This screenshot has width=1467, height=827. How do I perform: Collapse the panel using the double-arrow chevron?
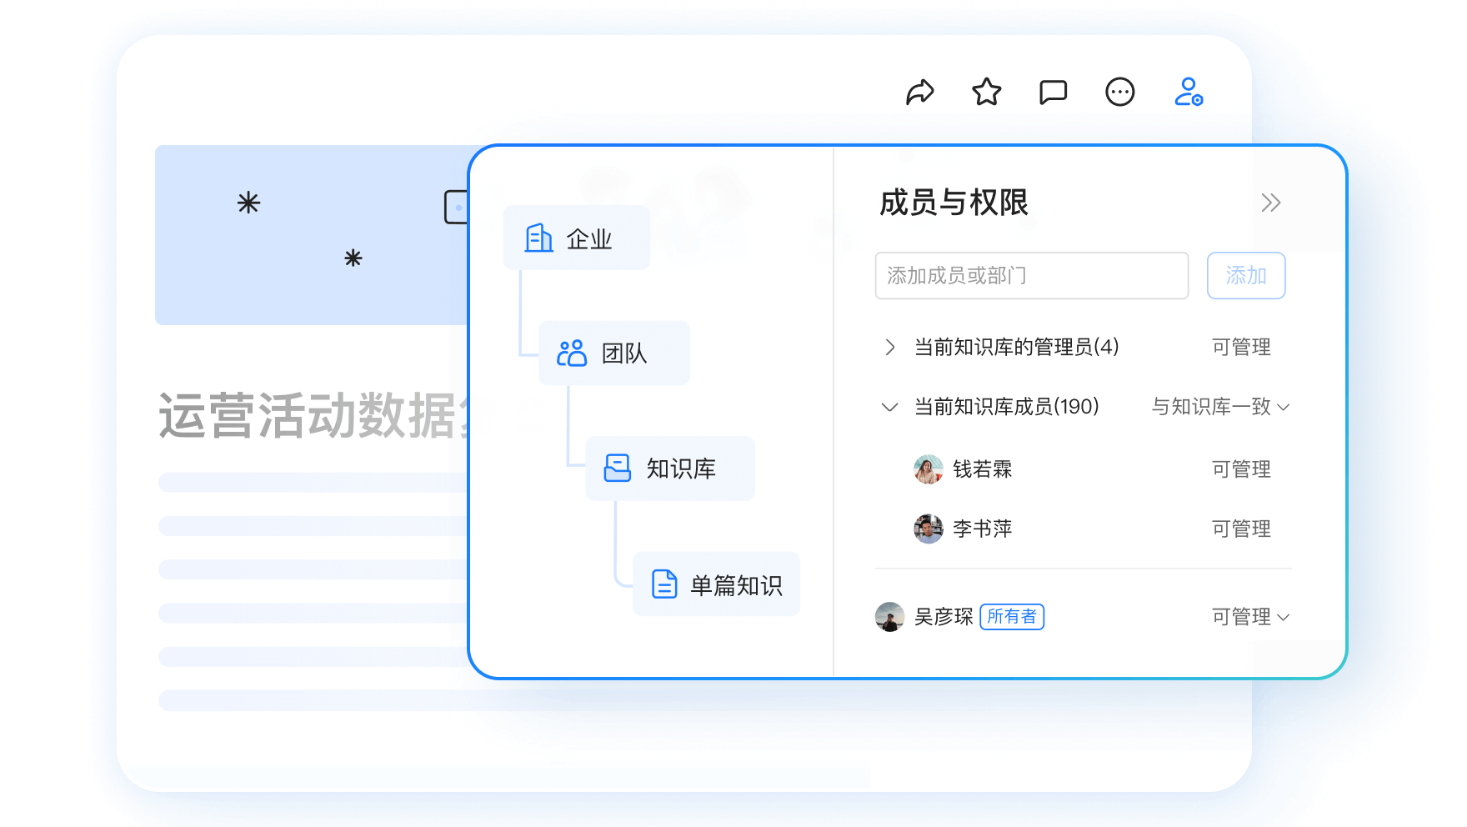coord(1271,203)
